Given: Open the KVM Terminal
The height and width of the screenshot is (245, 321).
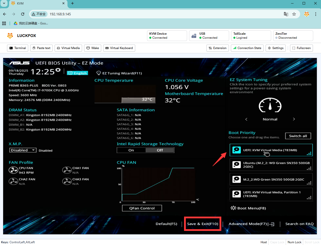Looking at the screenshot, I should pyautogui.click(x=18, y=48).
